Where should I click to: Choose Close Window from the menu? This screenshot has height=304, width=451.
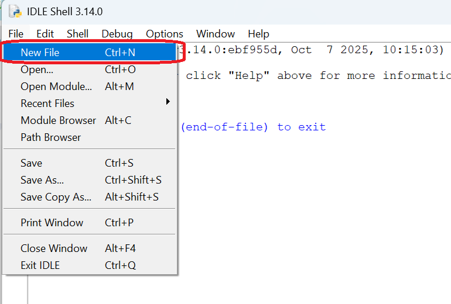(x=54, y=248)
